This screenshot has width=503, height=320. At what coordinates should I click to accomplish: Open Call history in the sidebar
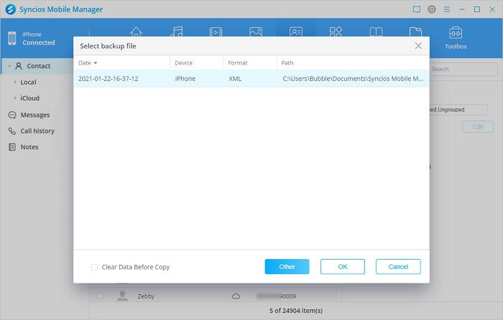(x=37, y=131)
